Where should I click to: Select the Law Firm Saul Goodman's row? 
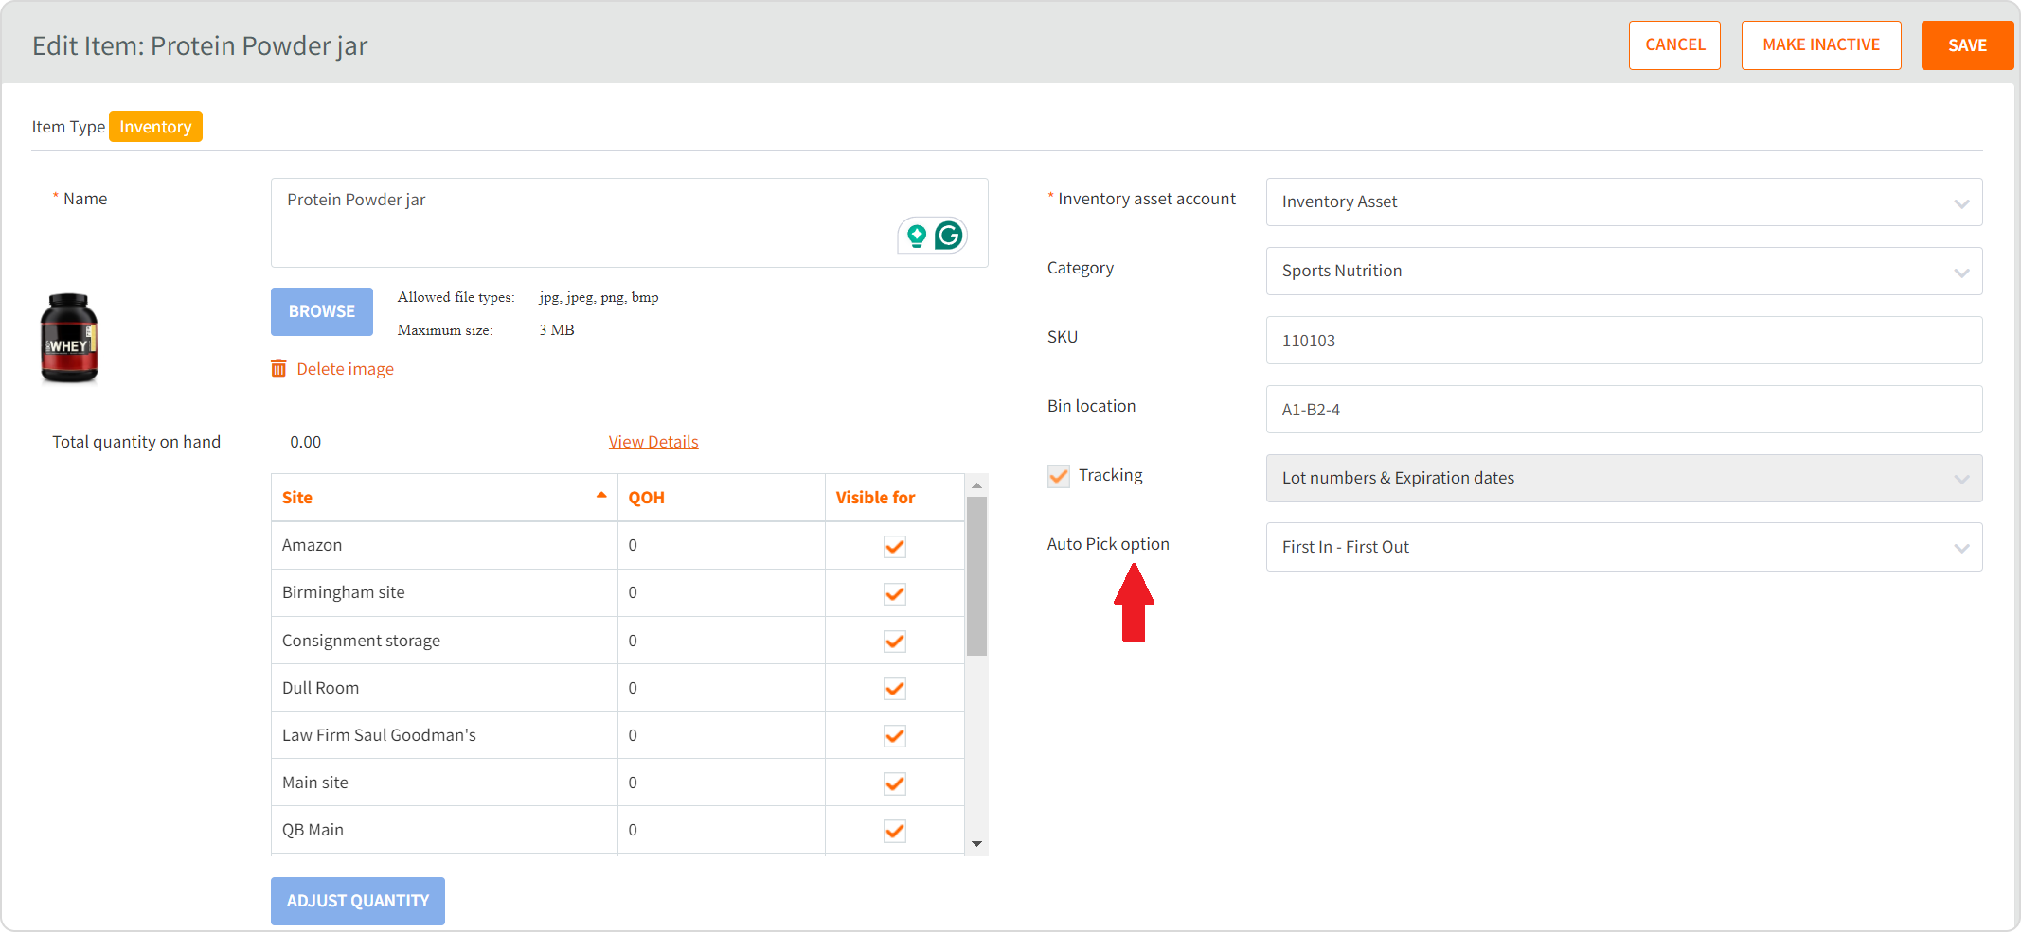(617, 735)
